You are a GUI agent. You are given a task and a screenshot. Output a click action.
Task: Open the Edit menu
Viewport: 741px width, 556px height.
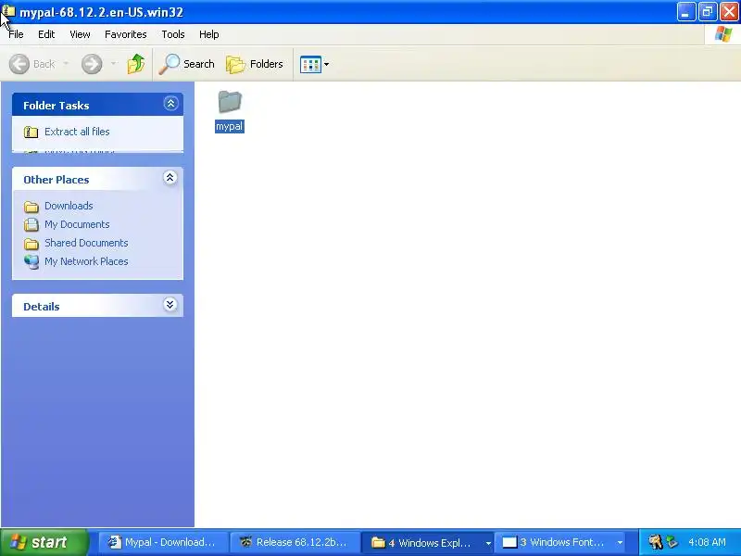coord(46,34)
